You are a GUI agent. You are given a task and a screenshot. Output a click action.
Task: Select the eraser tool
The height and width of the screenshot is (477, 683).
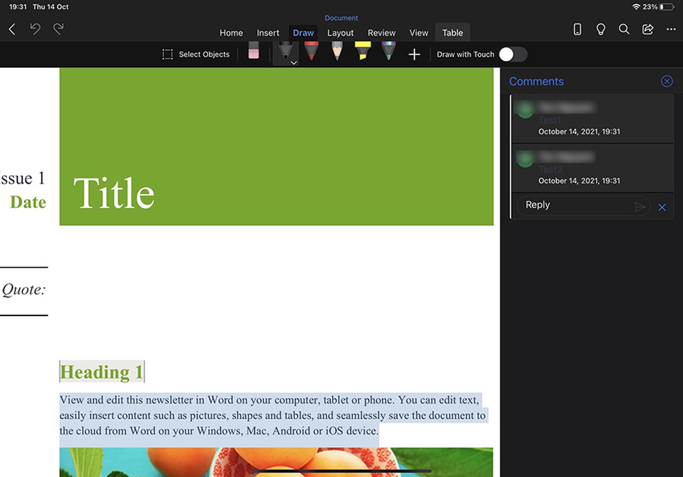[x=253, y=51]
